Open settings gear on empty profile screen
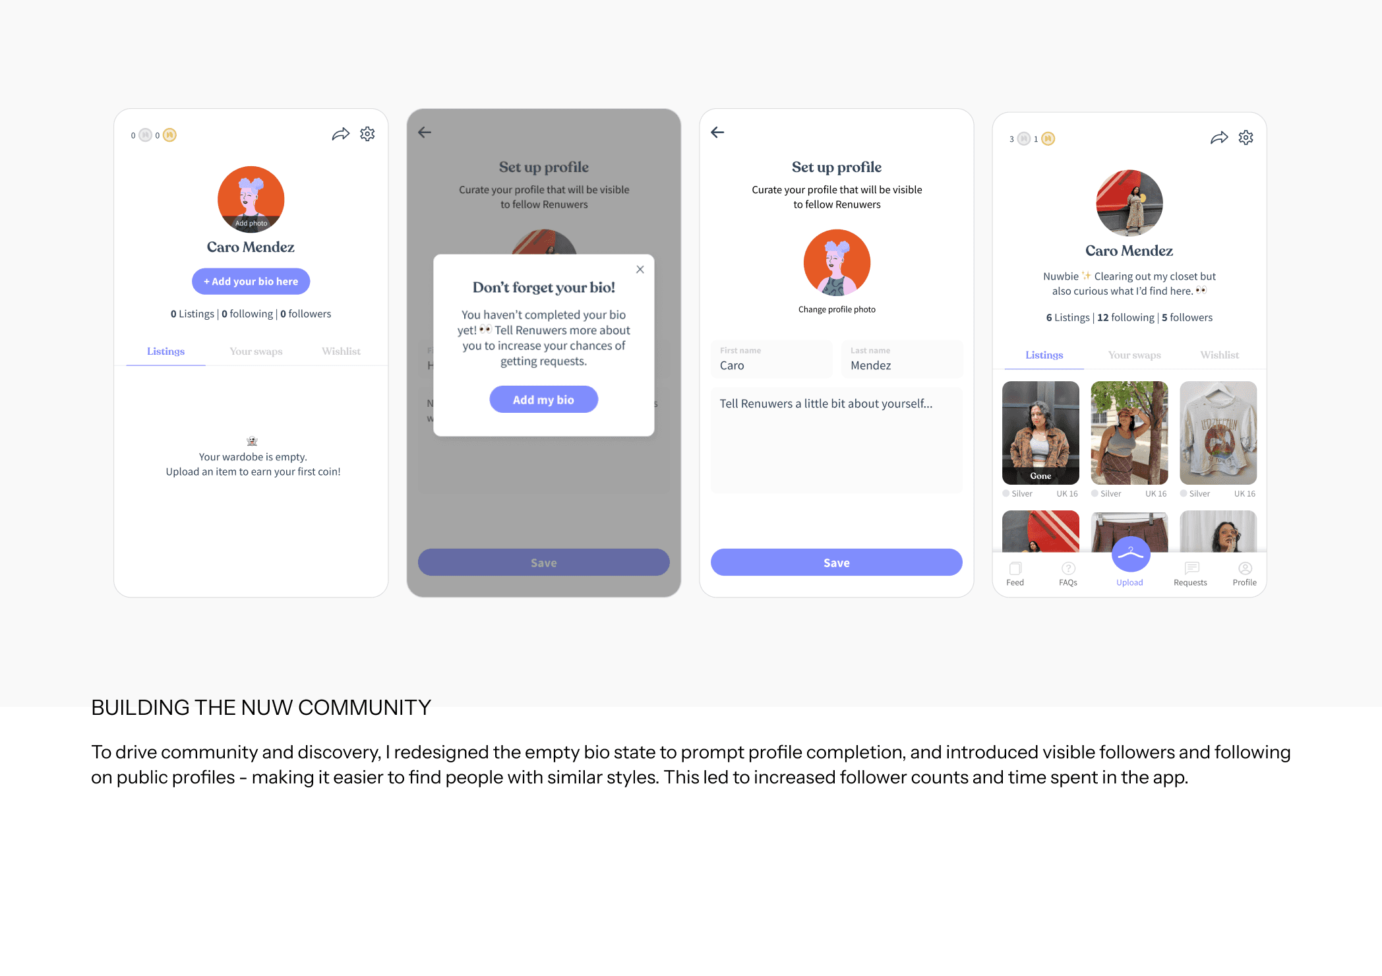Image resolution: width=1382 pixels, height=976 pixels. coord(367,134)
